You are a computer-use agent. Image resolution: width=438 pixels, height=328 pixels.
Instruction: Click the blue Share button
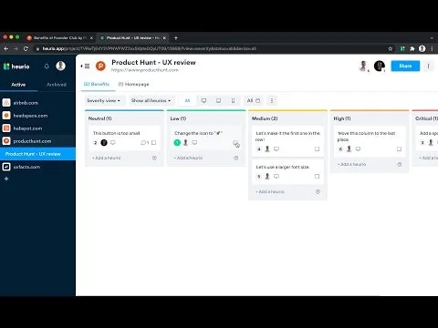coord(405,66)
